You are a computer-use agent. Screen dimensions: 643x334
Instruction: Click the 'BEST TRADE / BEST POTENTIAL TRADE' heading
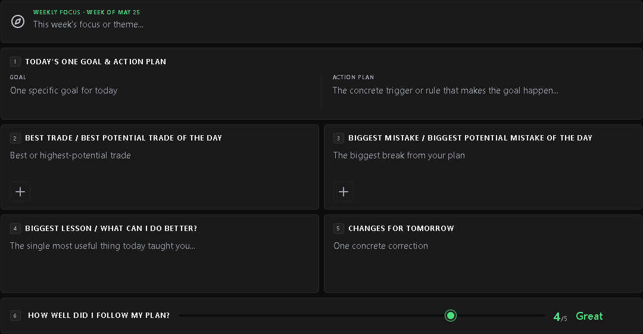(123, 138)
